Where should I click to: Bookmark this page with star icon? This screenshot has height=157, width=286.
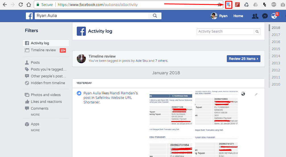click(x=219, y=5)
